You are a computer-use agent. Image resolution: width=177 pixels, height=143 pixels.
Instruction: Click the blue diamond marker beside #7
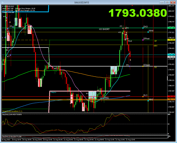(10, 55)
